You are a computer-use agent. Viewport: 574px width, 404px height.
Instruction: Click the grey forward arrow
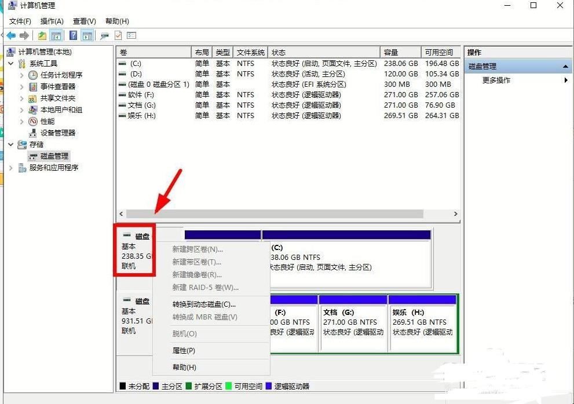tap(24, 35)
